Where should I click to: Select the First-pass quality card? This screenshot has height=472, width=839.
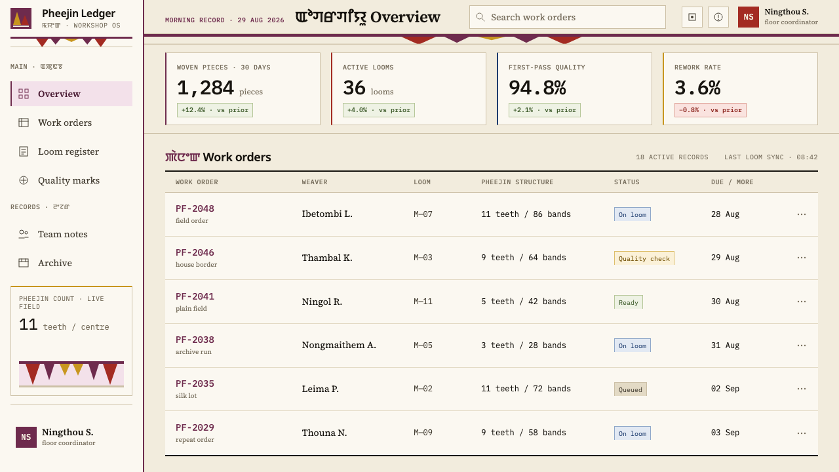coord(574,88)
